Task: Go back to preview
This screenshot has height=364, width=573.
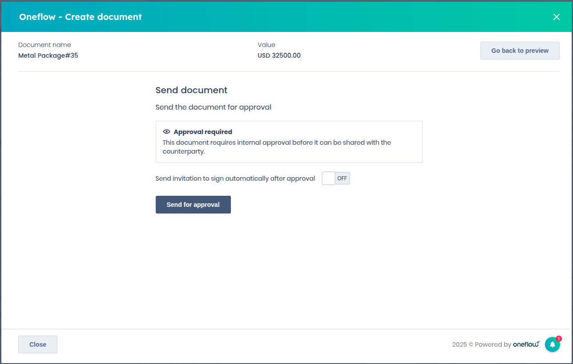Action: click(x=520, y=51)
